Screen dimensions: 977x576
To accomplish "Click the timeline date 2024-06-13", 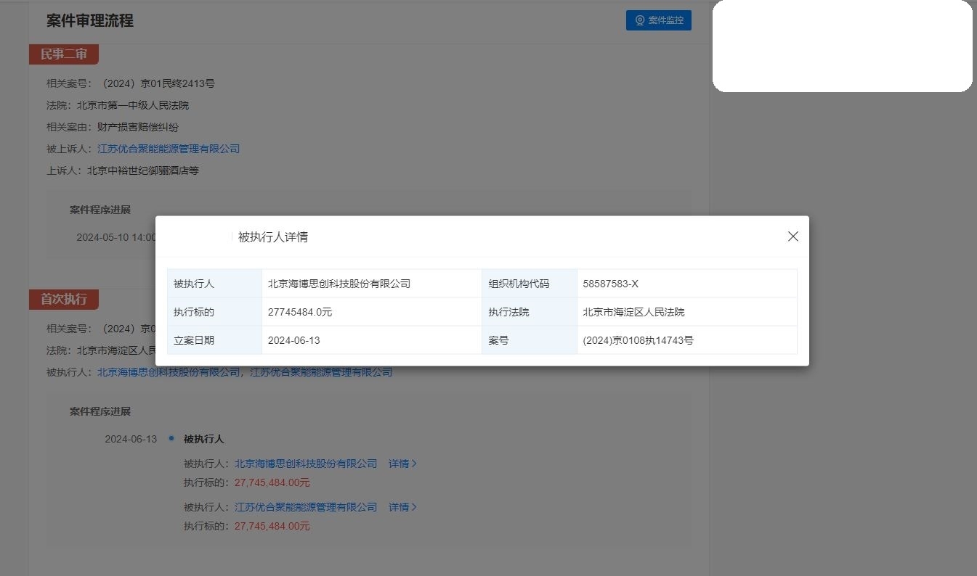I will [x=131, y=439].
